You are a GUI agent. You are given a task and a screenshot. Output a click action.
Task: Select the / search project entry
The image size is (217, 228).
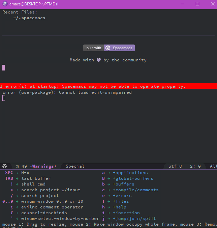pyautogui.click(x=35, y=196)
